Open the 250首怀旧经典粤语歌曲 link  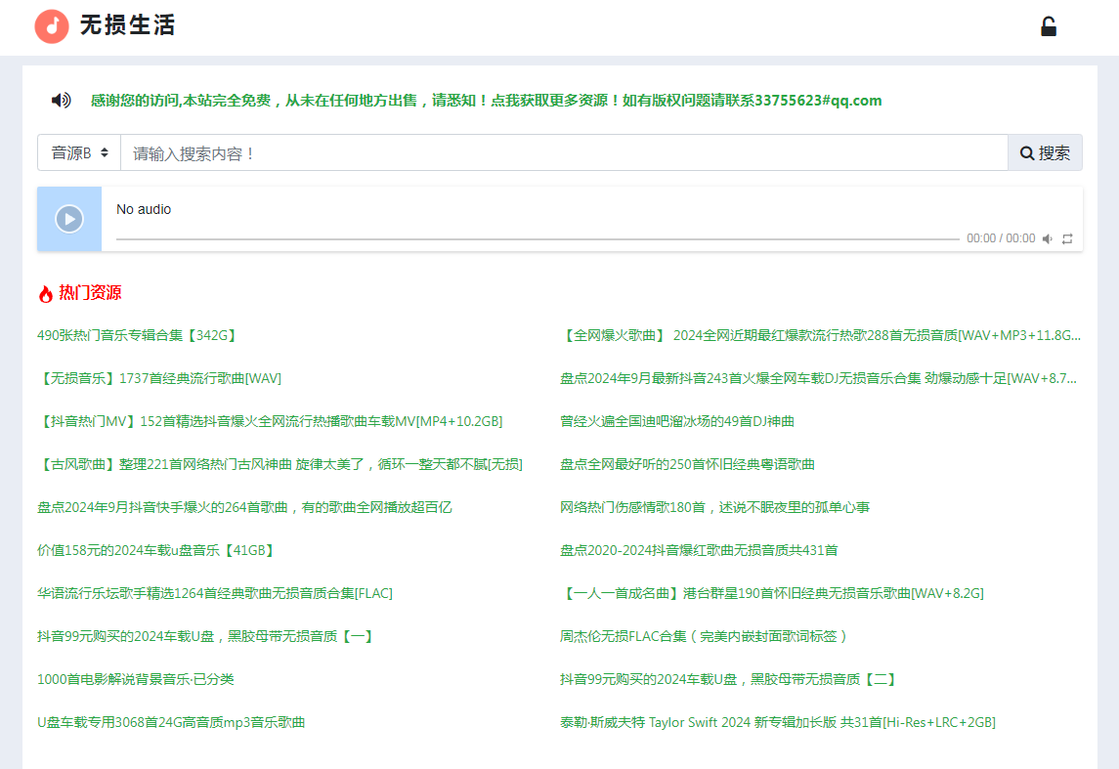(x=686, y=464)
